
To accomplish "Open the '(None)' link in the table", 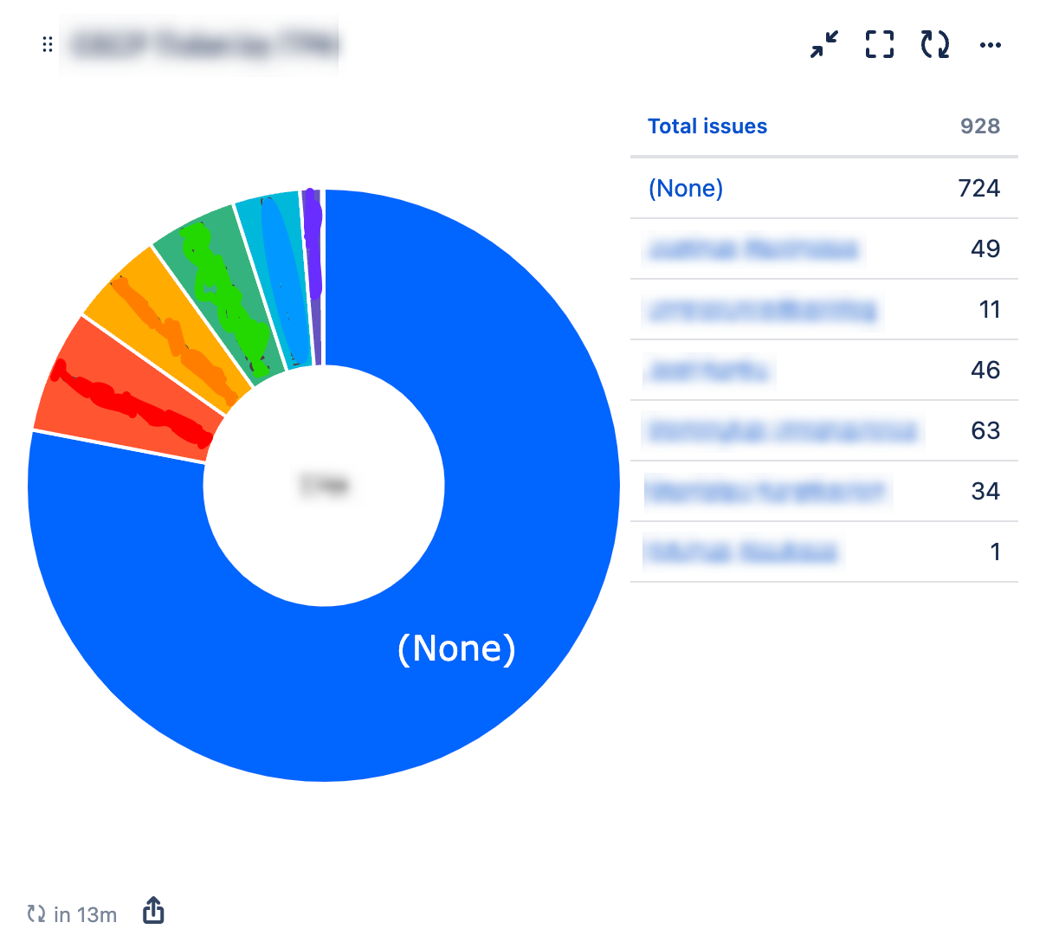I will [686, 188].
